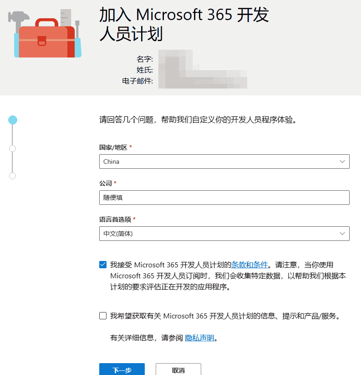This screenshot has height=375, width=361.
Task: Select the first blue filled step circle
Action: coord(13,120)
